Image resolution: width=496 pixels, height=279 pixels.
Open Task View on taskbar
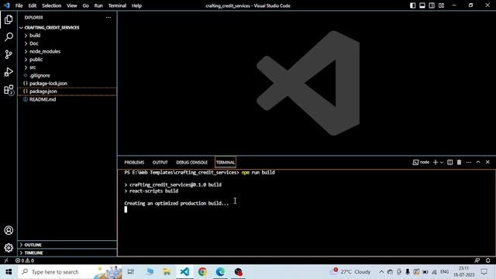[x=131, y=272]
